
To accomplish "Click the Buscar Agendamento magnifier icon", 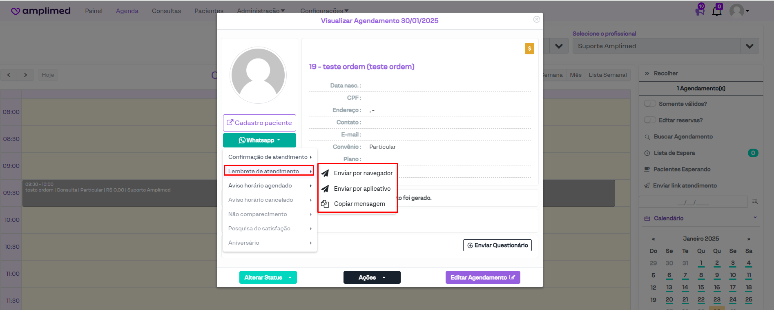I will (647, 137).
